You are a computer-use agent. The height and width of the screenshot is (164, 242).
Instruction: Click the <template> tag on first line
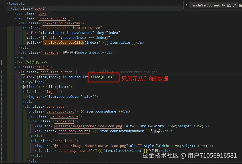[x=17, y=3]
